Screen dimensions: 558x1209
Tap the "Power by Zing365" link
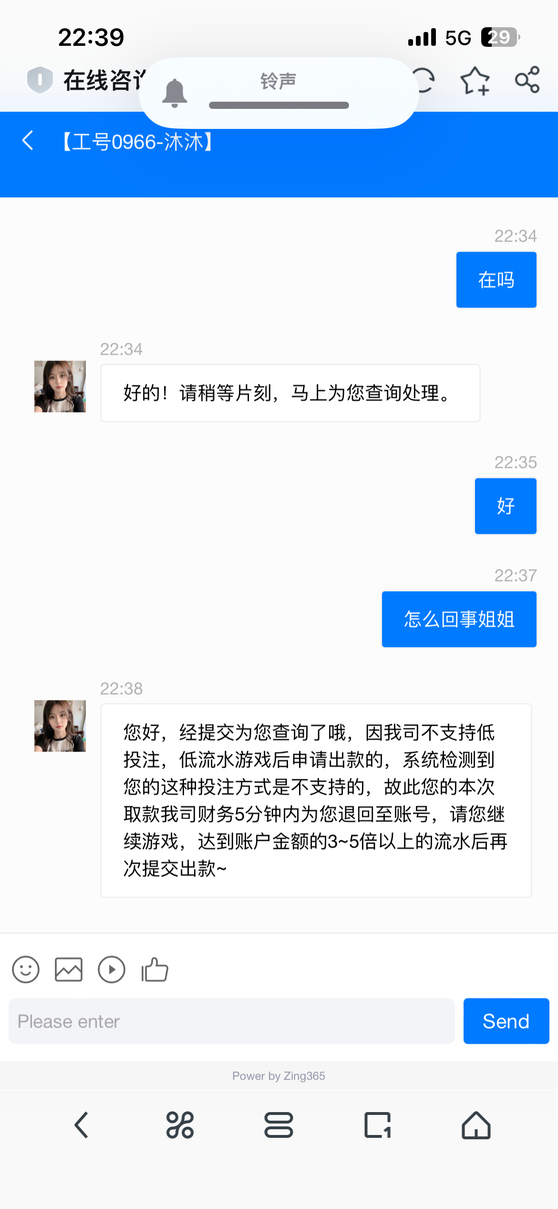(x=279, y=1076)
